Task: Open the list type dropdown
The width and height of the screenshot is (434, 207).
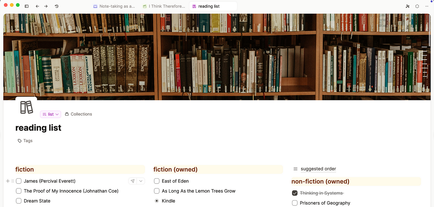Action: 51,114
